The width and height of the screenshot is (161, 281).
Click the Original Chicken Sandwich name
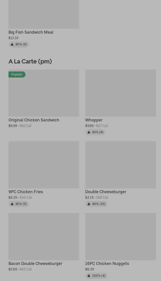[x=34, y=120]
